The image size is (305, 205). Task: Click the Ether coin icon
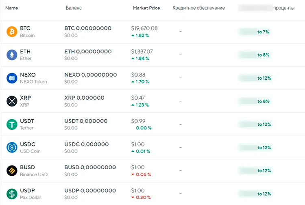[x=12, y=55]
